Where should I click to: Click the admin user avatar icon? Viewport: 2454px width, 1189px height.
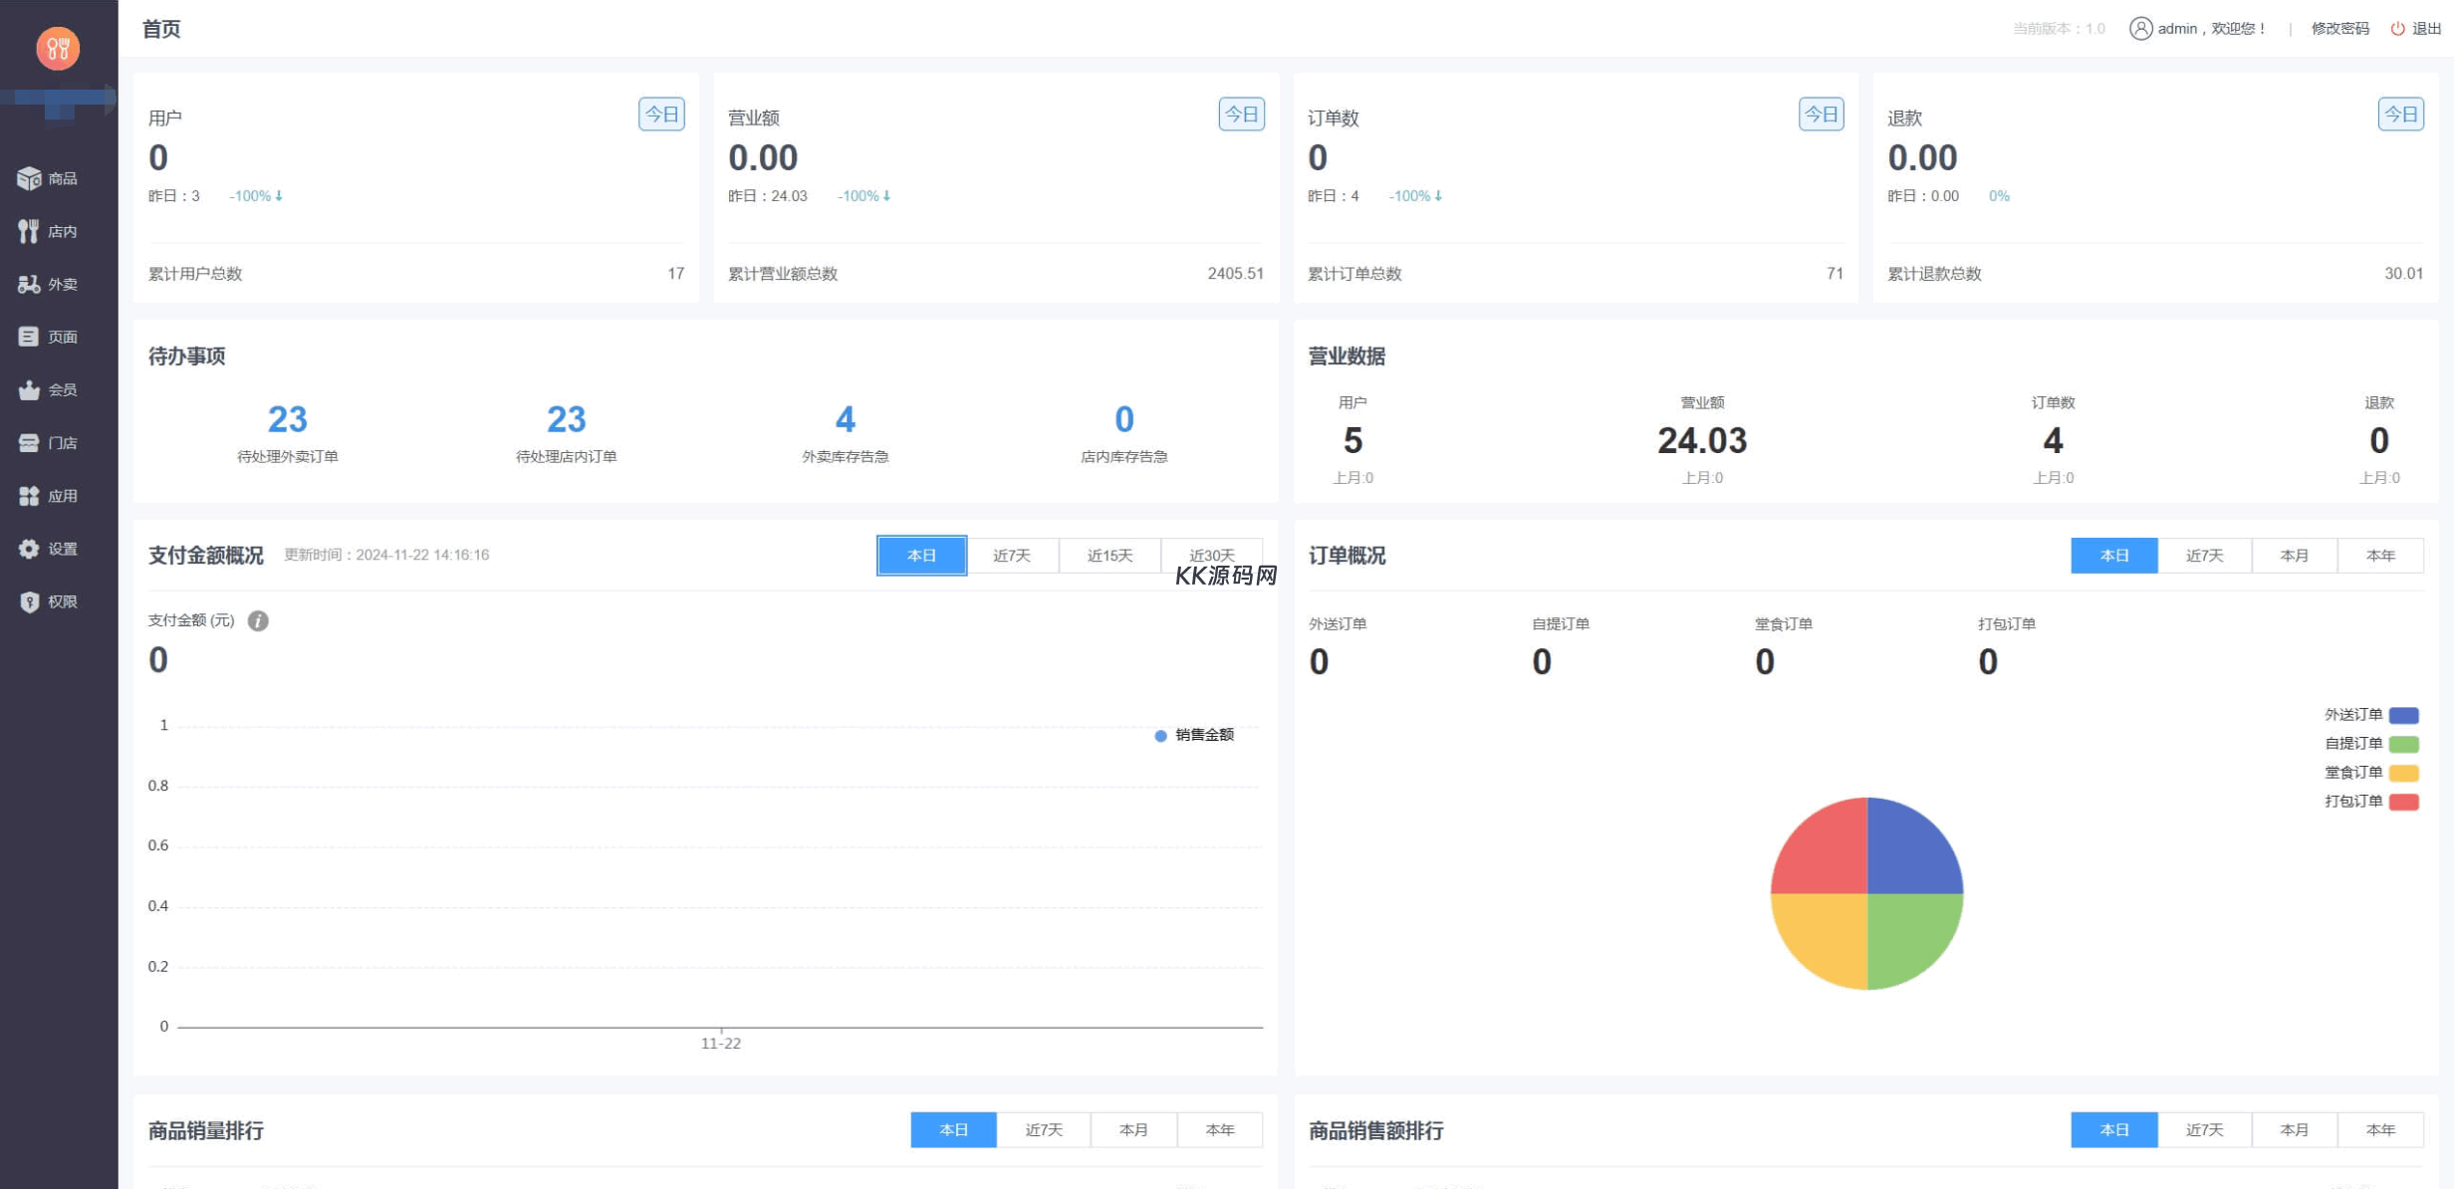click(2140, 28)
